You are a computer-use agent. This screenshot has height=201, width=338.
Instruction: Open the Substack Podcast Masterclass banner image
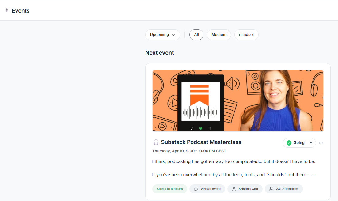pos(238,101)
